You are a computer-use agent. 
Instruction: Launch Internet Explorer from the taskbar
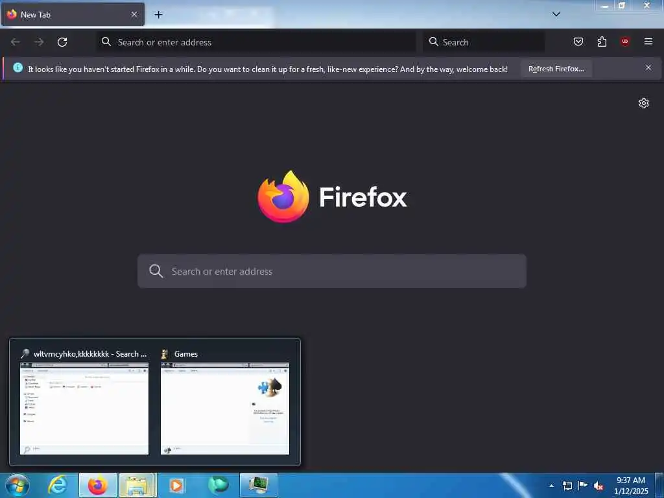[58, 485]
